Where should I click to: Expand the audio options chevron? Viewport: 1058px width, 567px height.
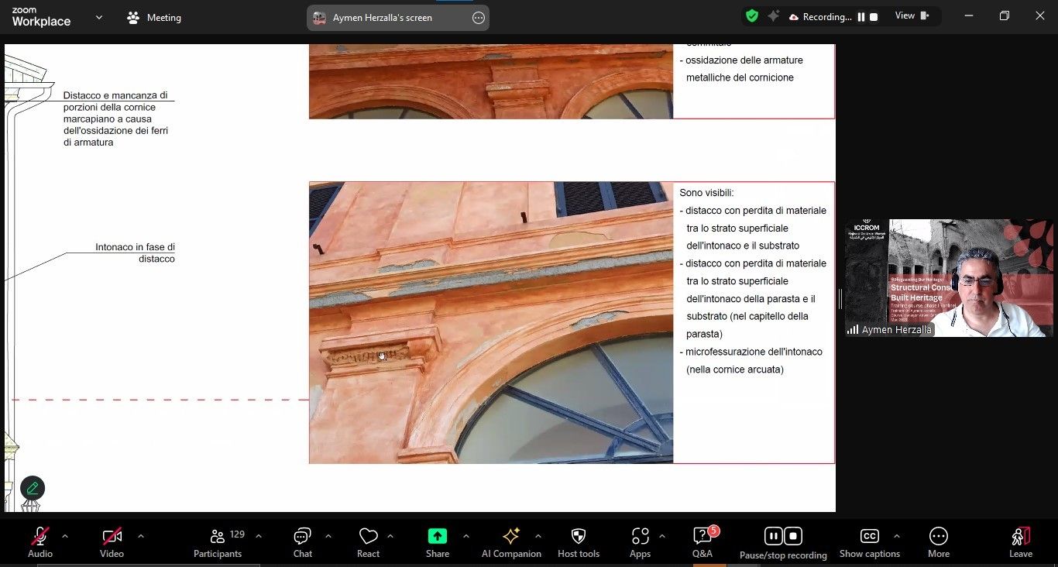click(65, 536)
